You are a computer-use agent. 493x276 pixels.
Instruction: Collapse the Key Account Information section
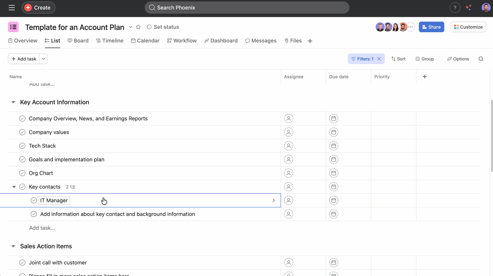[x=13, y=102]
